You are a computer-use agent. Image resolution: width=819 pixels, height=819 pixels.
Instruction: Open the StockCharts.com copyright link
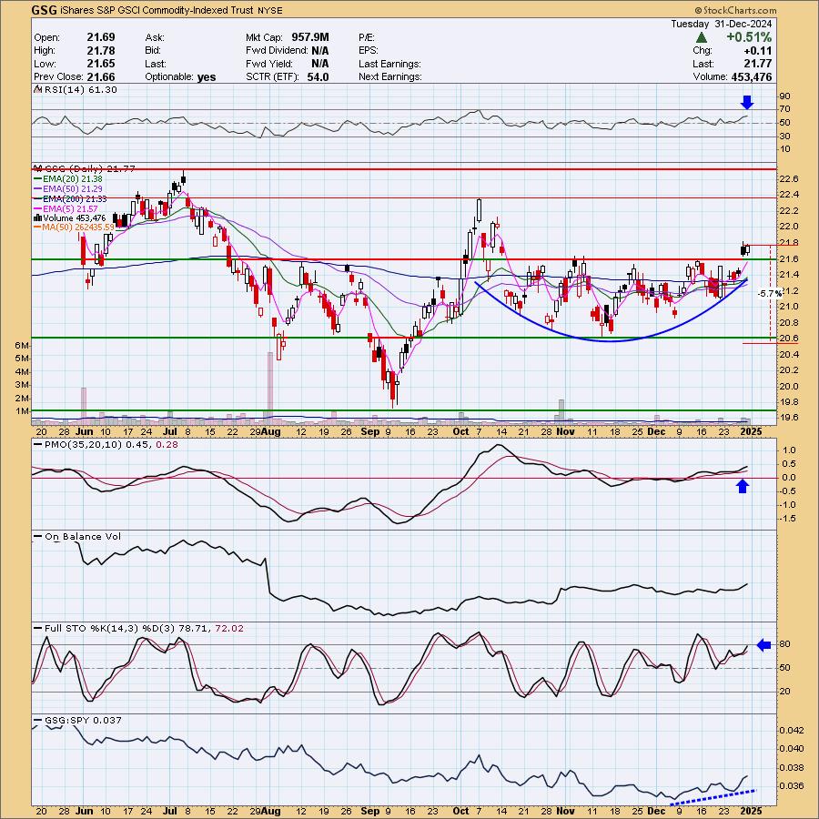(x=735, y=10)
